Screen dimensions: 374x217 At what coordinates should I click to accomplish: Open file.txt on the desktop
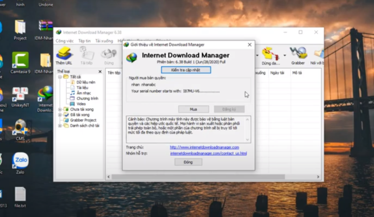20,197
